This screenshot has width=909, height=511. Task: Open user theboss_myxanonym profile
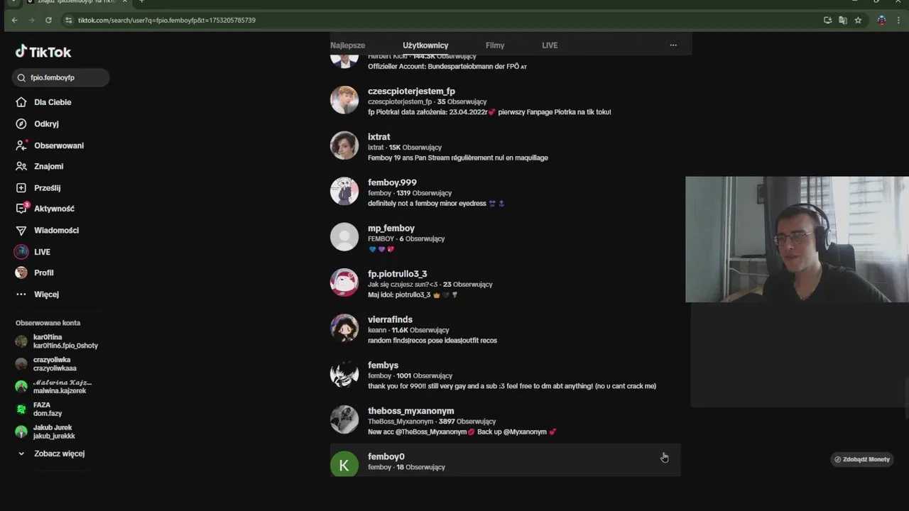[x=505, y=420]
